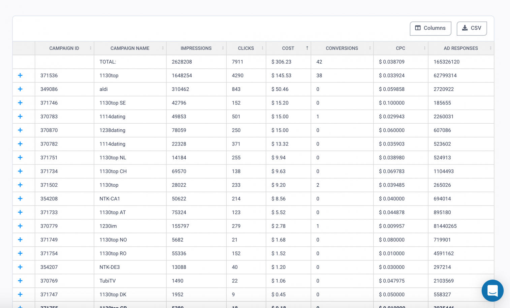Sort by Impressions column header
The height and width of the screenshot is (308, 510).
tap(196, 48)
